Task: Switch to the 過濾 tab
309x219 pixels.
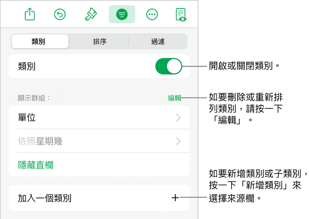Action: [x=158, y=41]
